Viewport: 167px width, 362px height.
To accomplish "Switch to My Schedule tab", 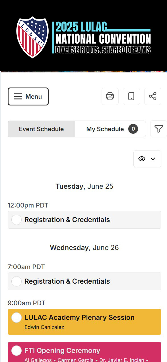I will tap(110, 129).
